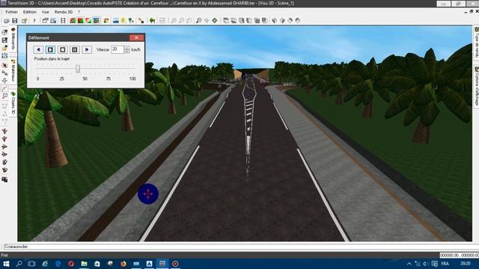This screenshot has width=479, height=269.
Task: Click the FRA language indicator
Action: point(445,264)
